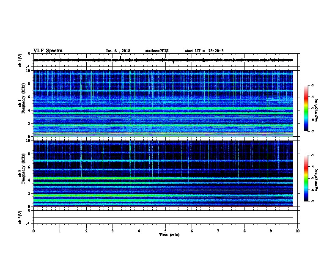Click the "Time (min)" axis label

coord(169,235)
